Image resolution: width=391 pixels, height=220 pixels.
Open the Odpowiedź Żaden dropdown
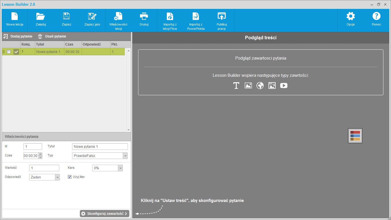44,177
